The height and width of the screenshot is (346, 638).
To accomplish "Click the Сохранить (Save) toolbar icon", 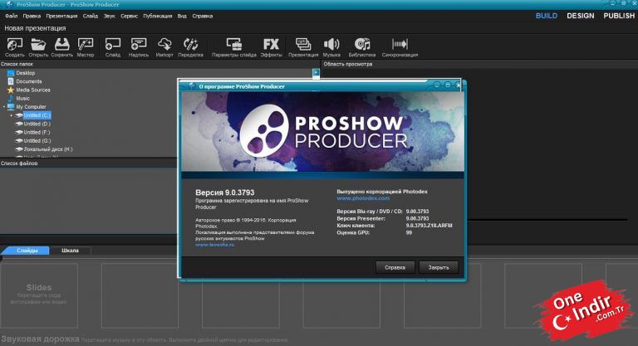I will coord(61,47).
